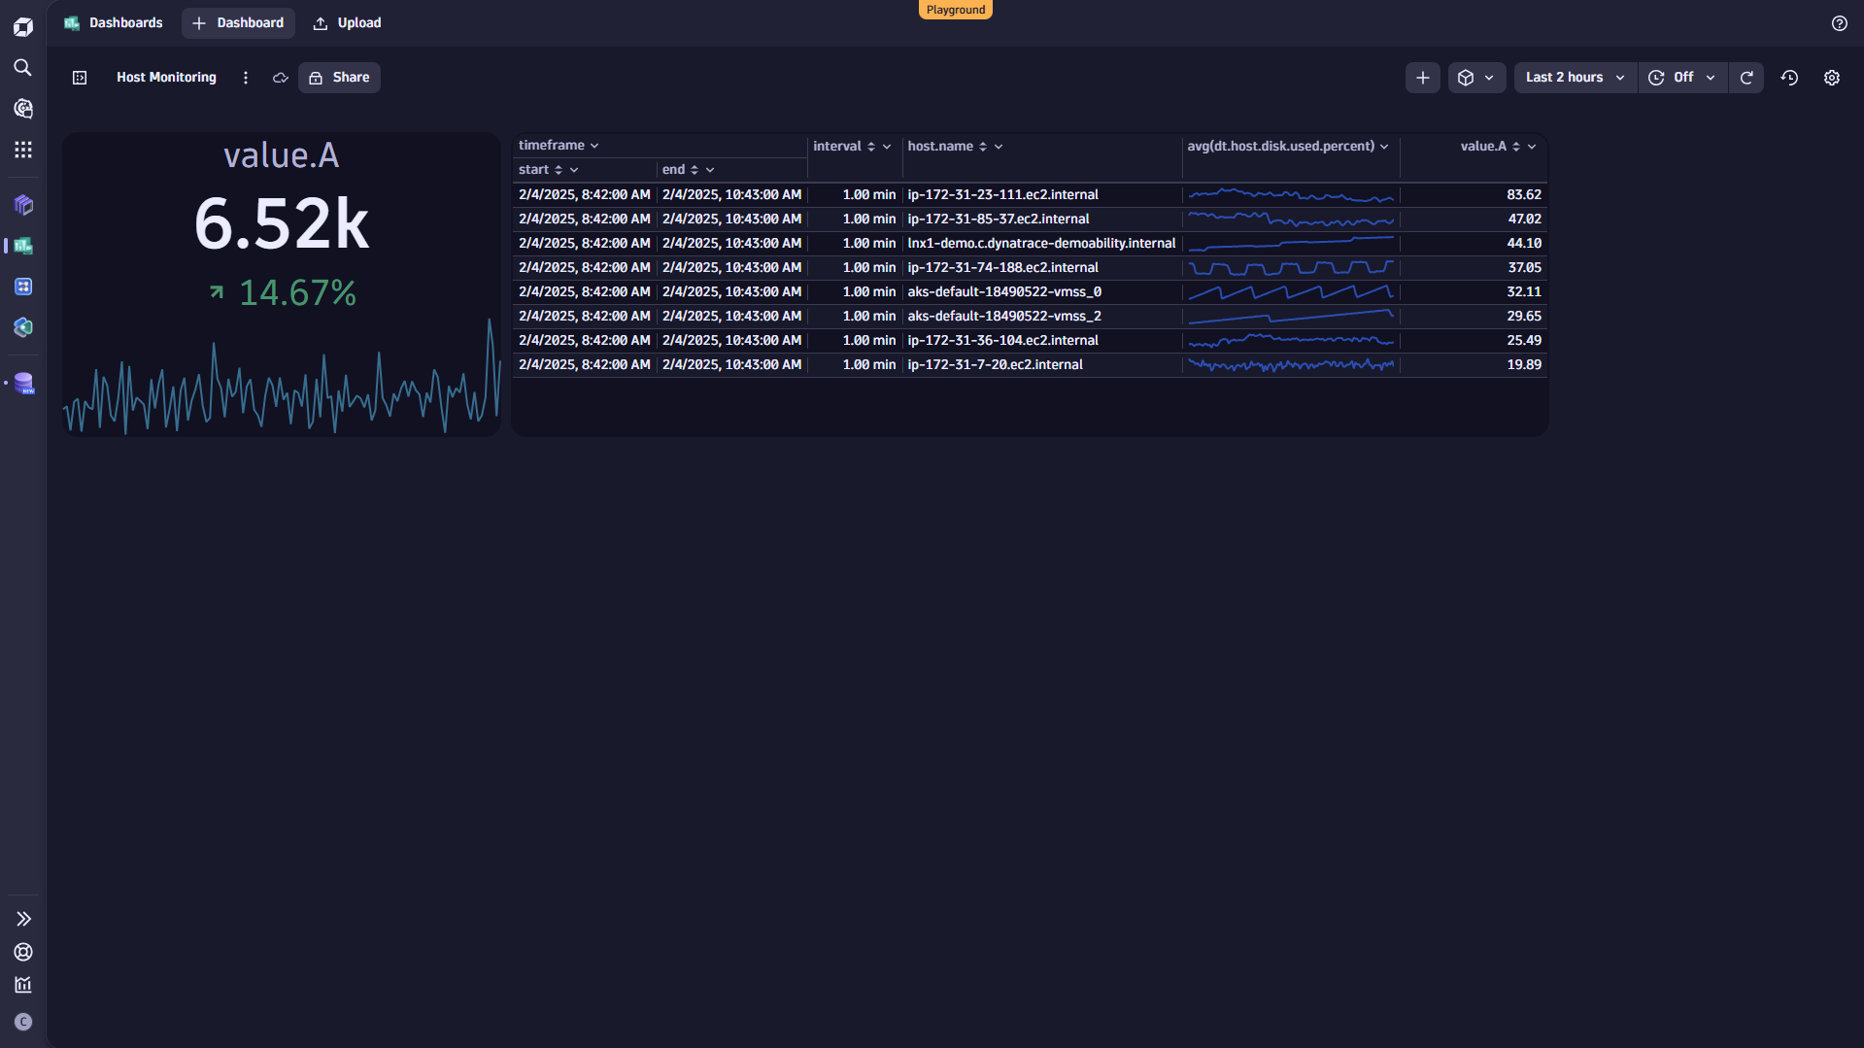Select the lnx1-demo host table row
Viewport: 1864px width, 1048px height.
coord(1039,243)
